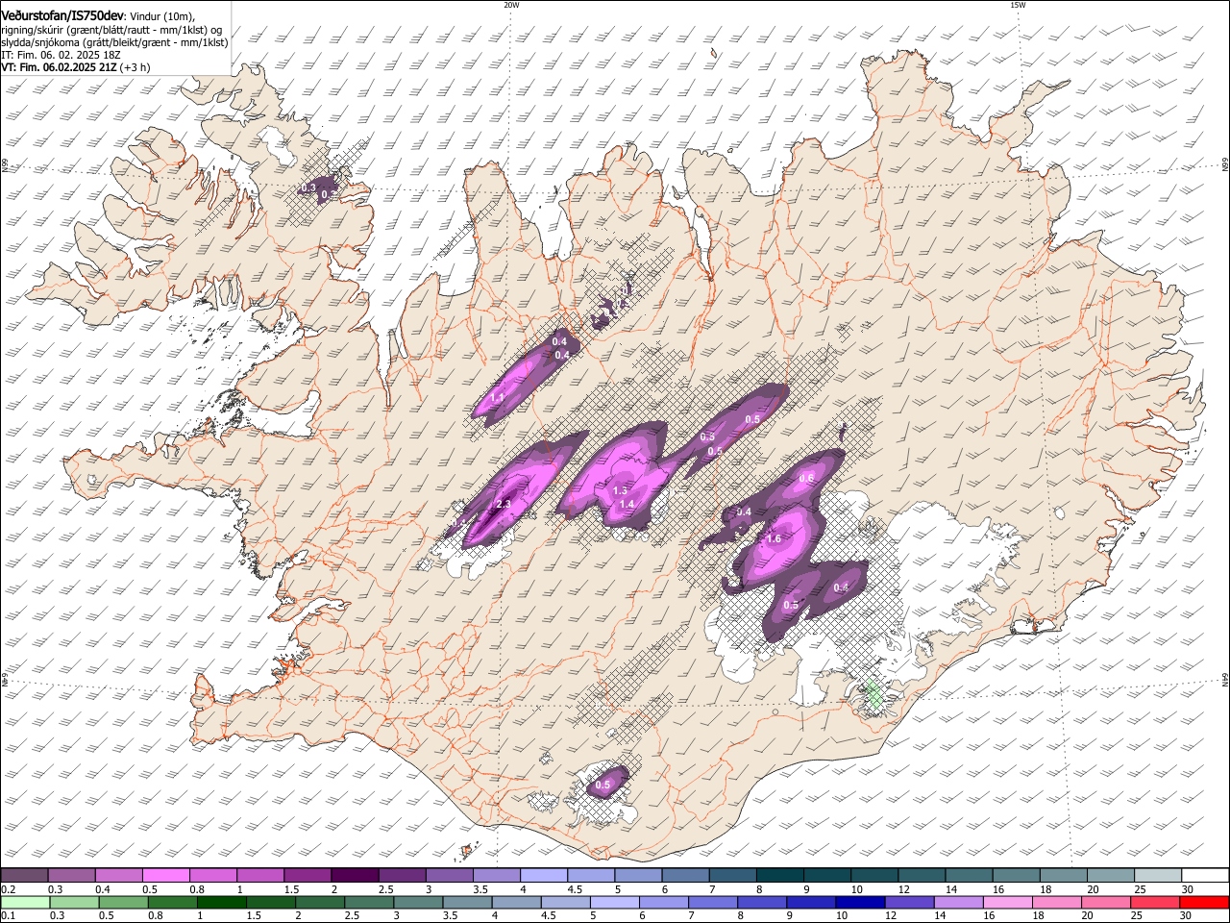The height and width of the screenshot is (923, 1230).
Task: Click the '30' label in the bottom legend row
Action: point(1187,916)
